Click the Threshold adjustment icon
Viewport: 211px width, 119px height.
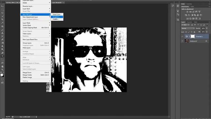[x=194, y=19]
